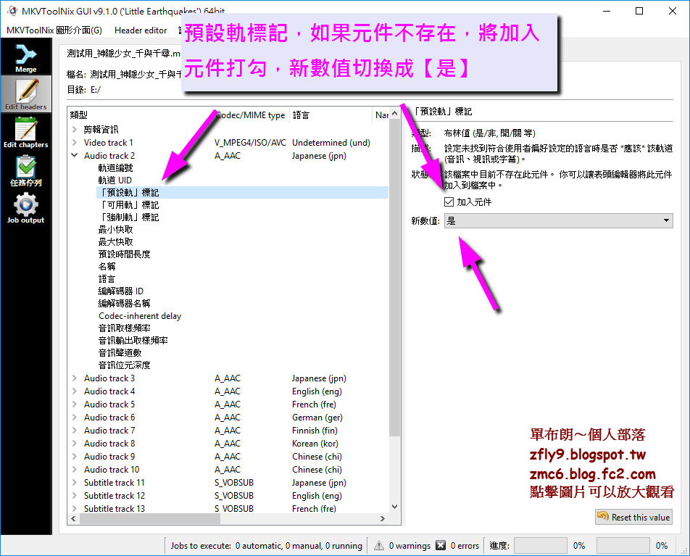Click the Finnish (fin) language cell
Viewport: 690px width, 556px height.
coord(315,430)
